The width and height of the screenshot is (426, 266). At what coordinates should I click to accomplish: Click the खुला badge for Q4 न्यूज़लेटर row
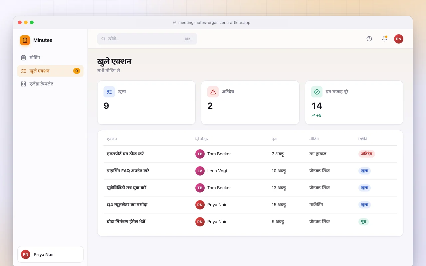click(x=364, y=205)
